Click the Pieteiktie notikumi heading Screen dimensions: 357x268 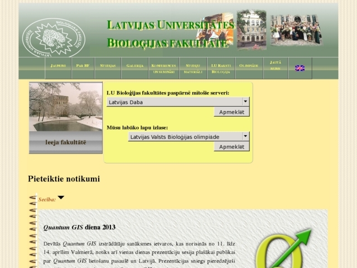64,179
